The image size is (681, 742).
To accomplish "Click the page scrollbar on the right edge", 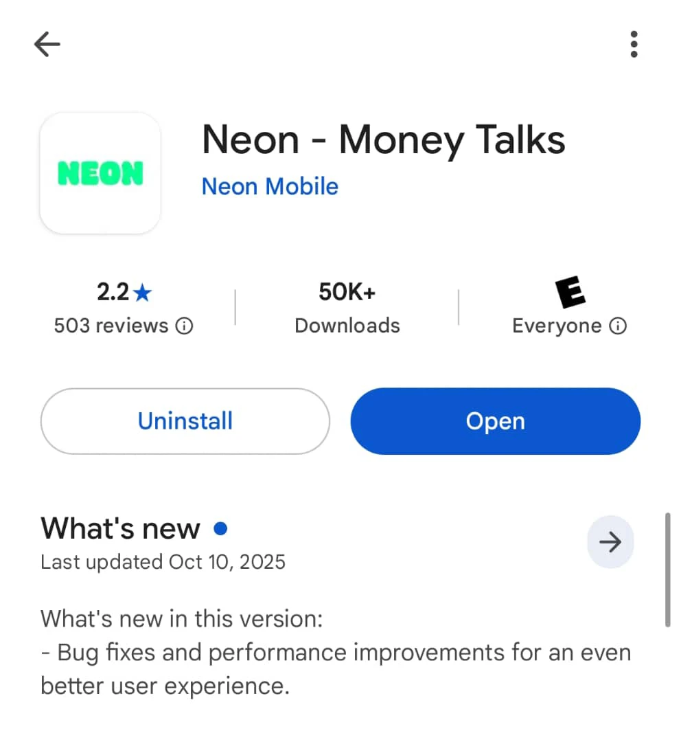I will 667,569.
